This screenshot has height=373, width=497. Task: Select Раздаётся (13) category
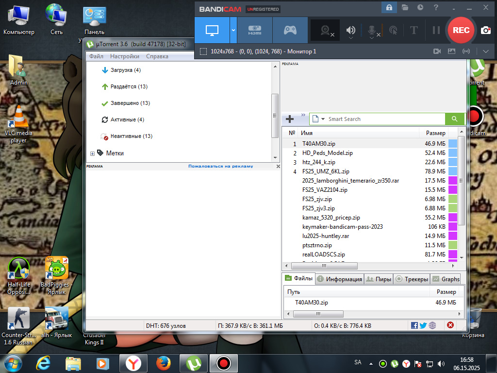(129, 86)
